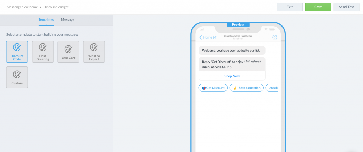Switch to the Message tab
This screenshot has height=152, width=363.
(x=68, y=20)
